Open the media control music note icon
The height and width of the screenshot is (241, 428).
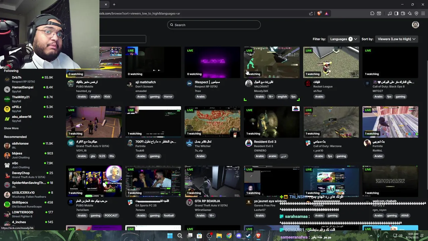coord(390,13)
